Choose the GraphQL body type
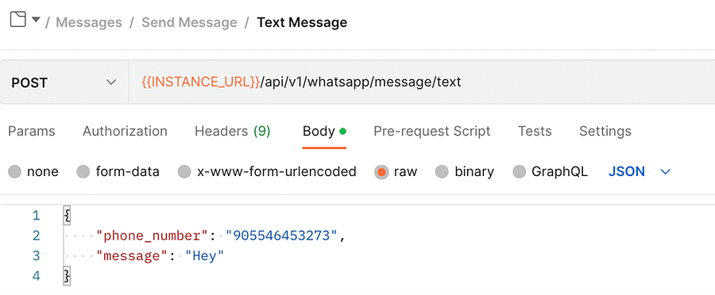The width and height of the screenshot is (715, 295). pyautogui.click(x=520, y=171)
